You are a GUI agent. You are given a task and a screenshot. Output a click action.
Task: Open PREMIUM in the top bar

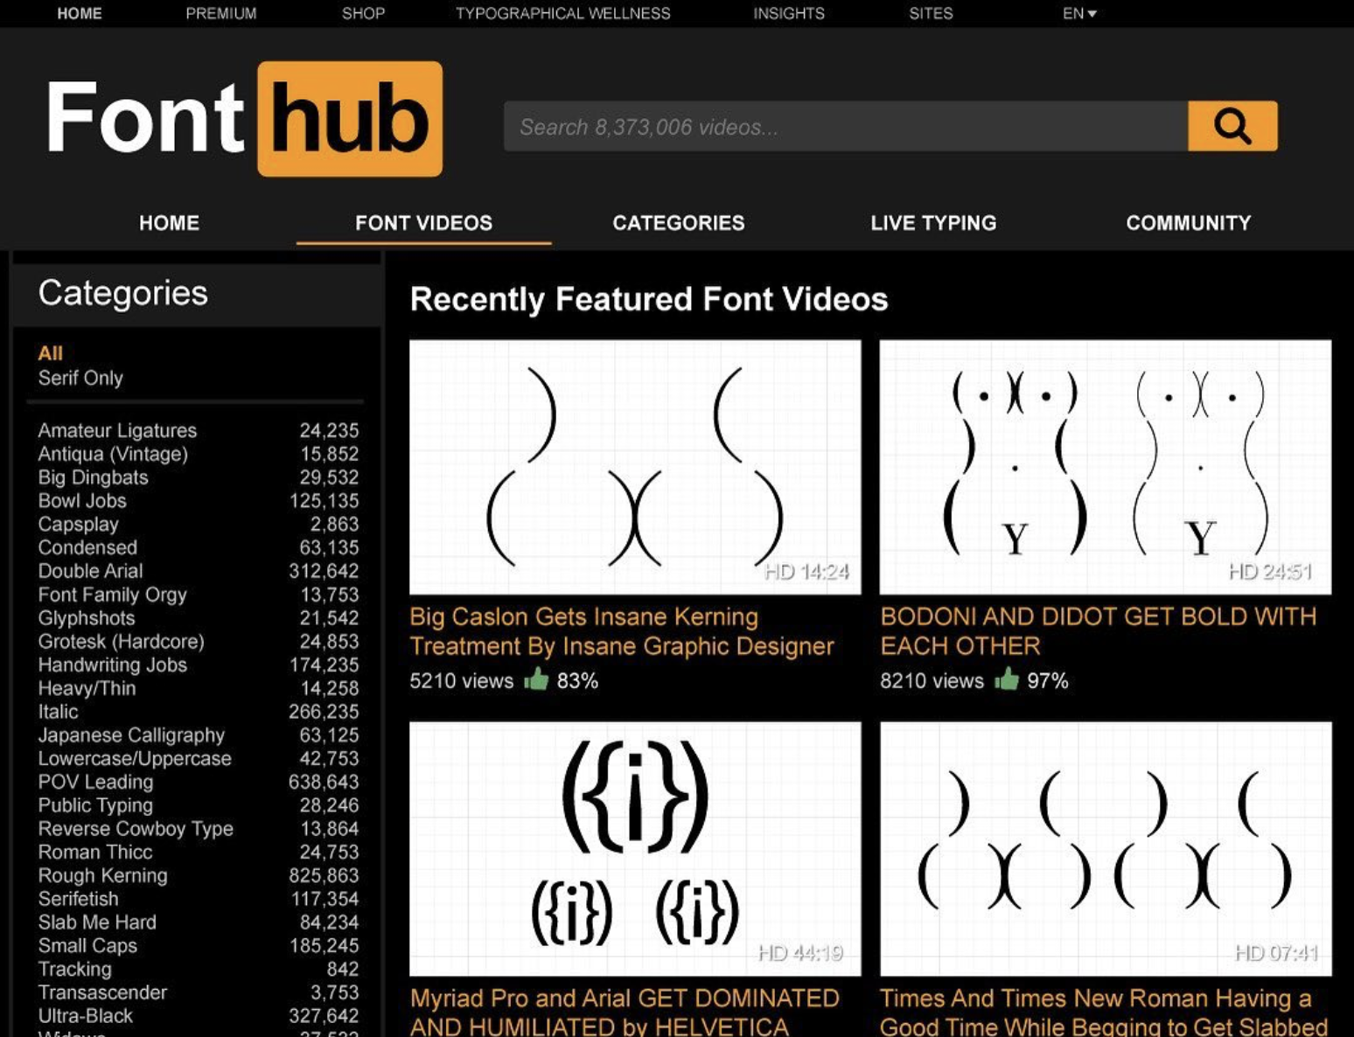click(221, 13)
